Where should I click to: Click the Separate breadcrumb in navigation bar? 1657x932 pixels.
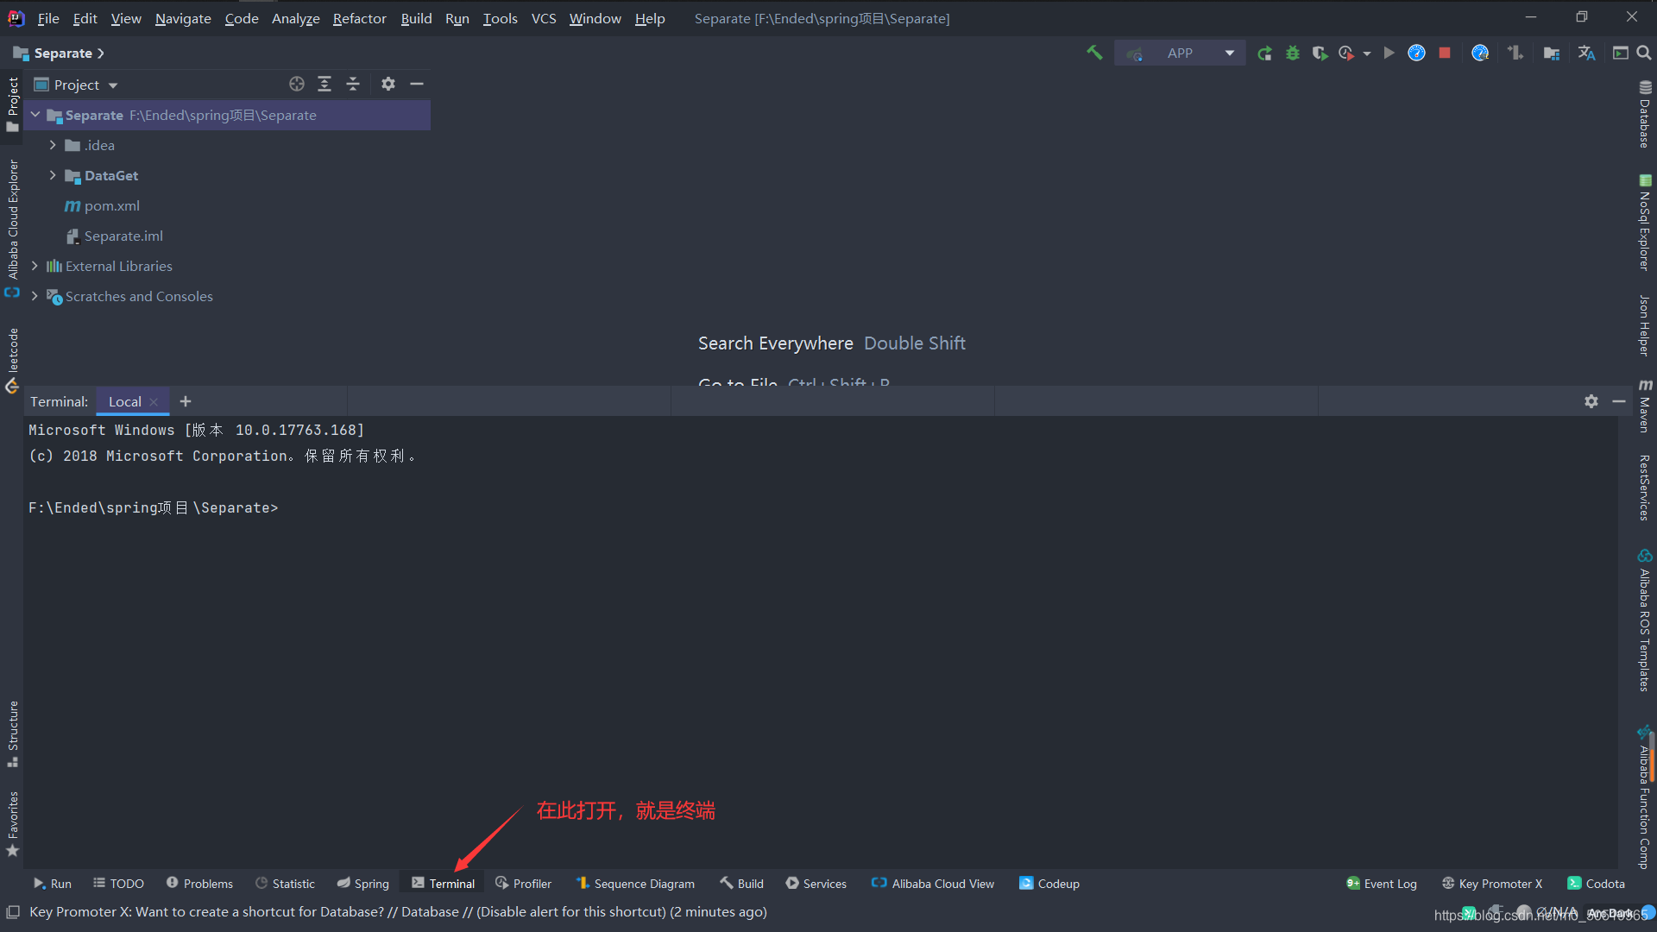[63, 54]
